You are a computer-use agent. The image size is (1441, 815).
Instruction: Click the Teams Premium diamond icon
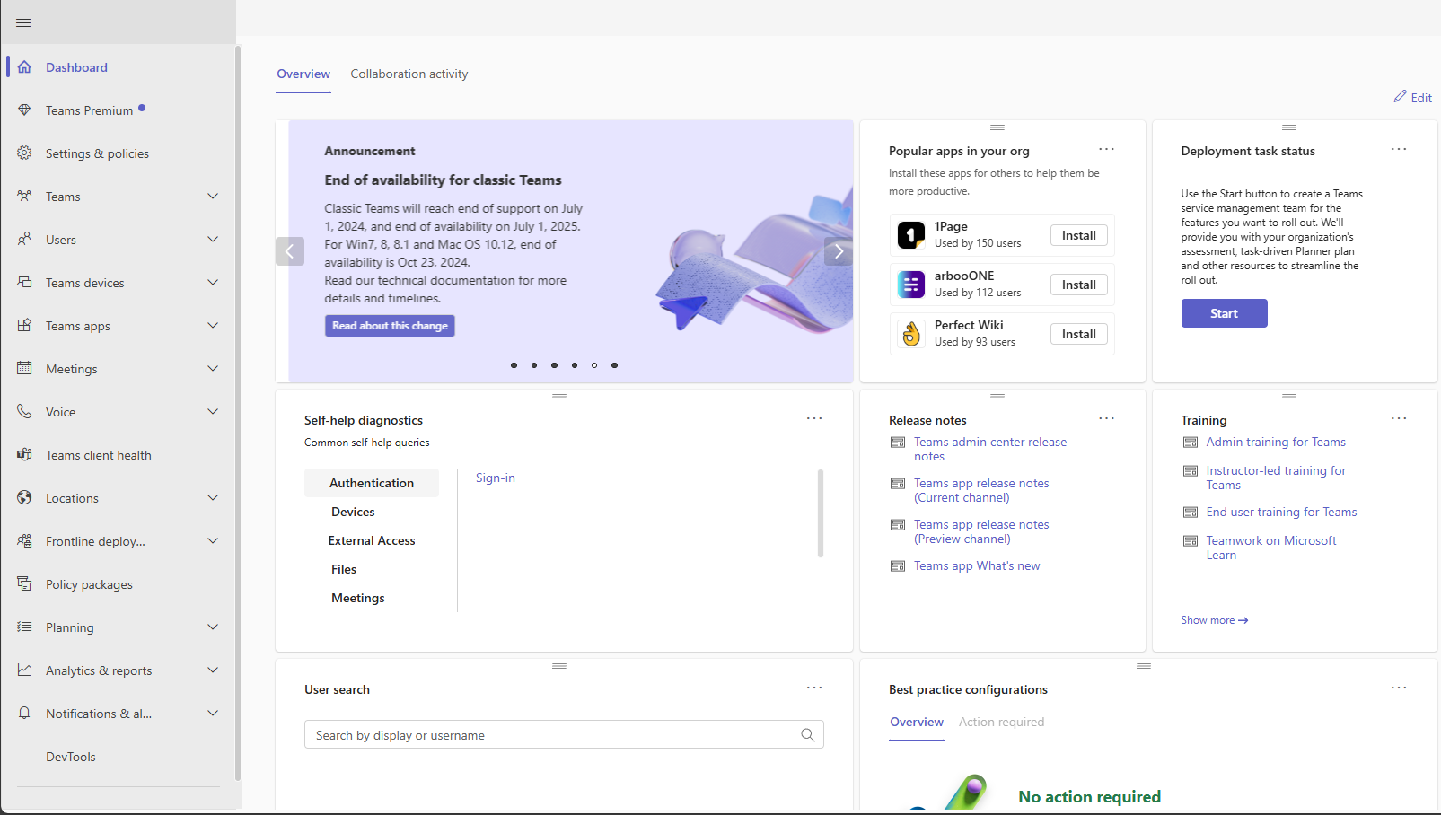click(24, 110)
